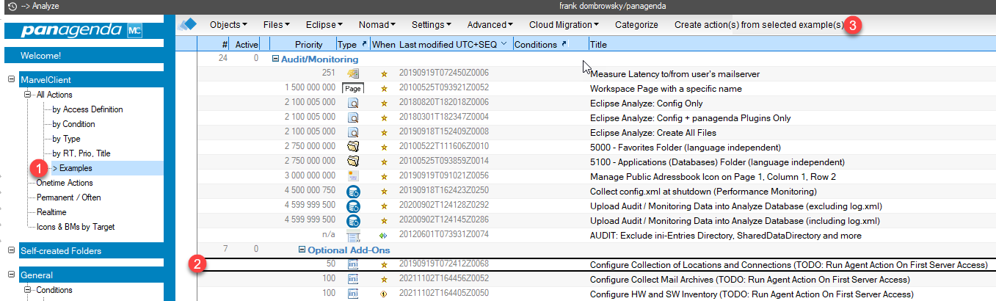This screenshot has width=996, height=301.
Task: Click type icon of Manage Public Adressbook Icon
Action: (353, 176)
